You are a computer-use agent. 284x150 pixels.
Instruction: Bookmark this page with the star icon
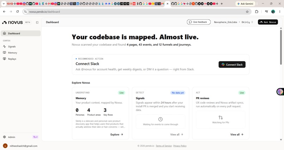(x=247, y=12)
